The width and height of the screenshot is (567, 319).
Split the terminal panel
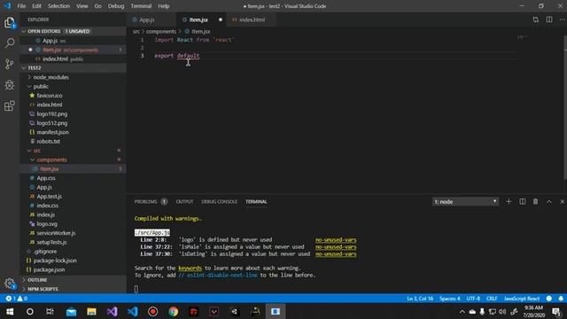click(522, 201)
